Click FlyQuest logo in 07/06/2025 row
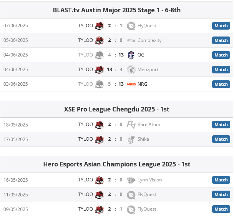 (131, 26)
